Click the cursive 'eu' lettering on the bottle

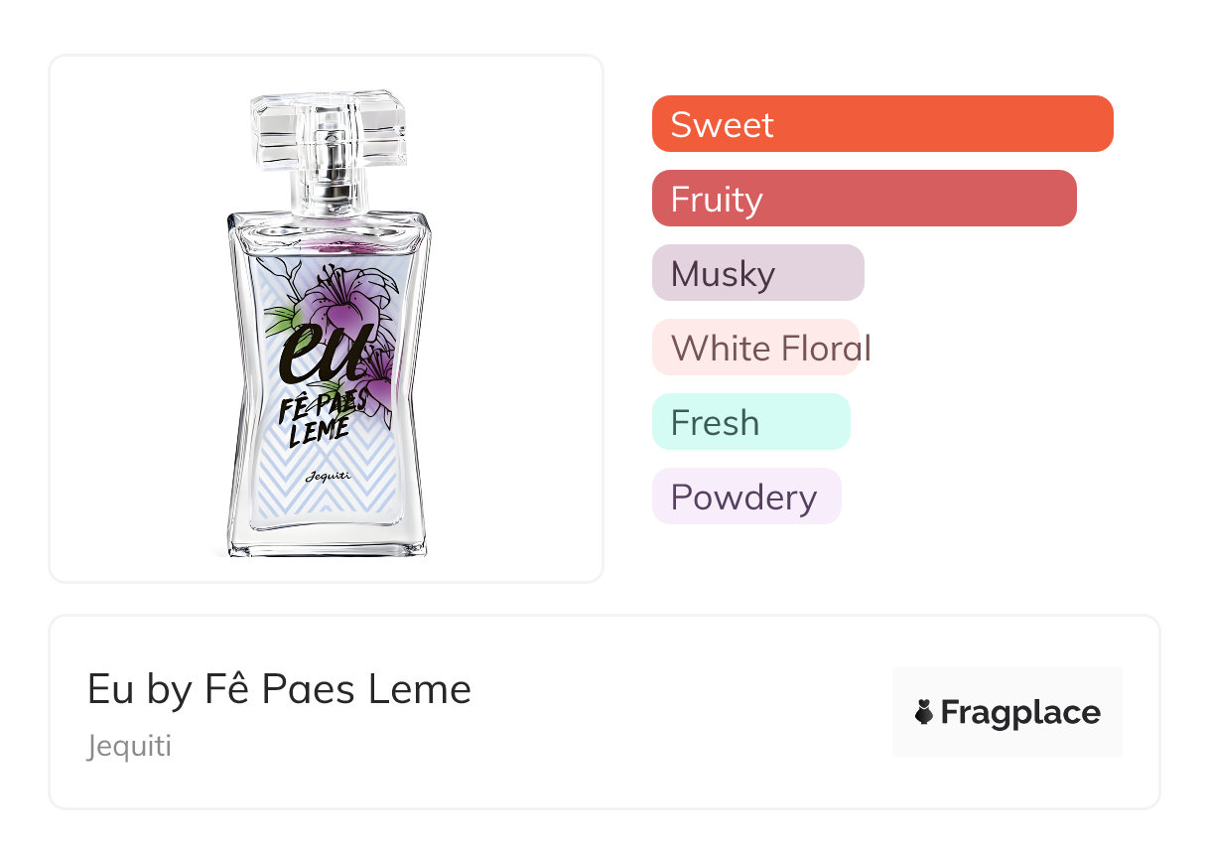316,355
